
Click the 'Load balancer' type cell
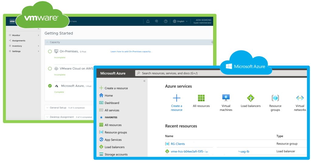click(285, 151)
